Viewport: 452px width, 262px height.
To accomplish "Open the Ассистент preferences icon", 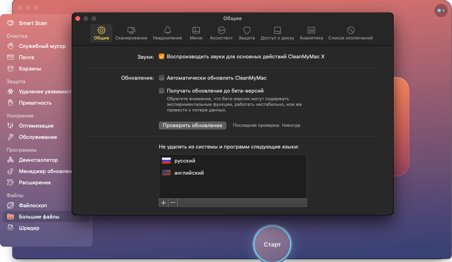I will coord(221,31).
